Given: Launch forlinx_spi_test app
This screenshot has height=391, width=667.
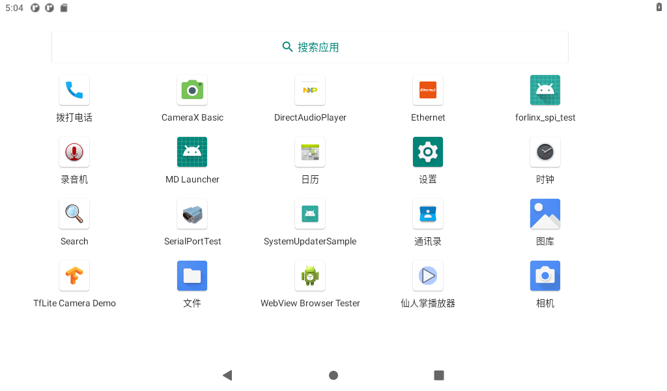Looking at the screenshot, I should (545, 90).
